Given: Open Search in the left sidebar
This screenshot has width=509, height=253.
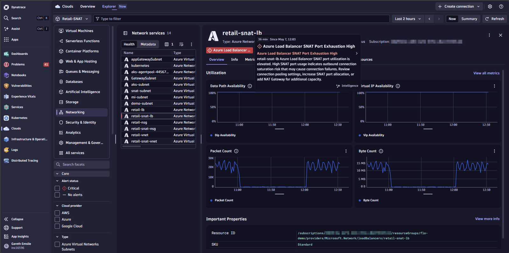Looking at the screenshot, I should pyautogui.click(x=16, y=18).
